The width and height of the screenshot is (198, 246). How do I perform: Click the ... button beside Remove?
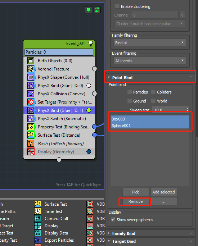tap(164, 201)
